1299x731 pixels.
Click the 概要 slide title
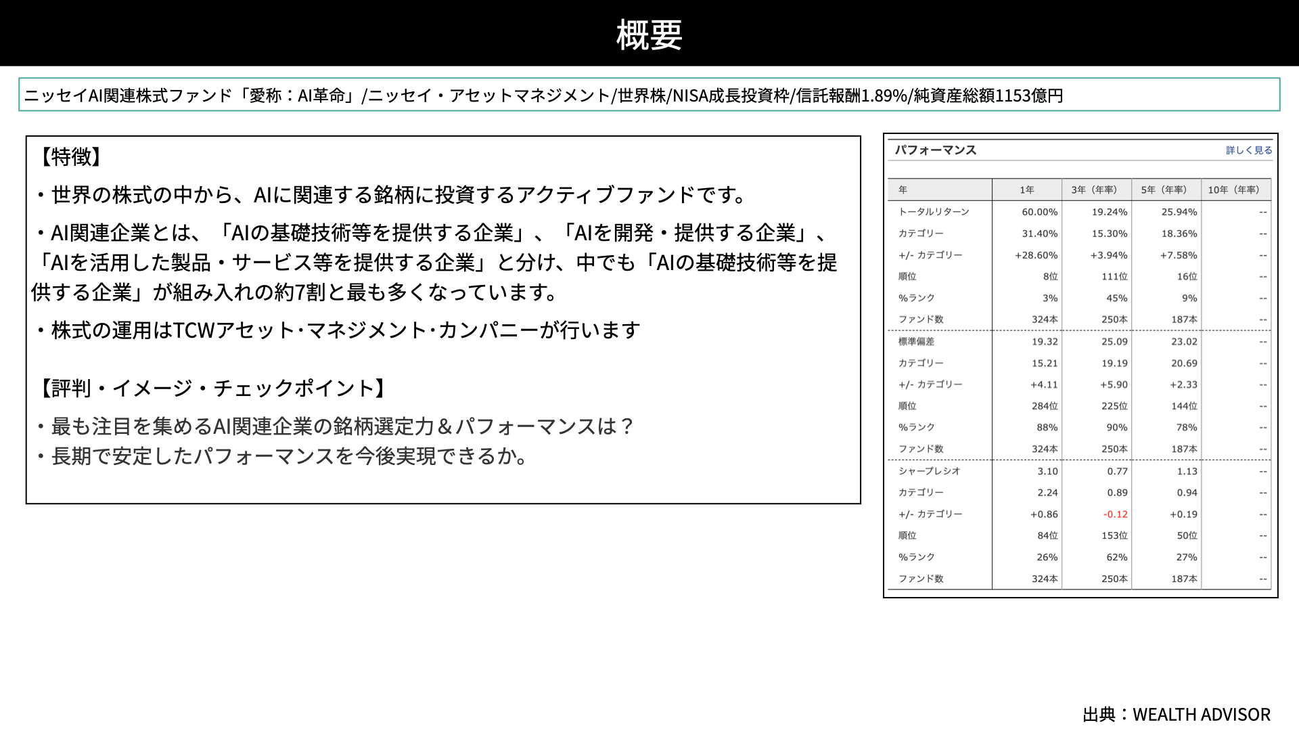point(649,35)
